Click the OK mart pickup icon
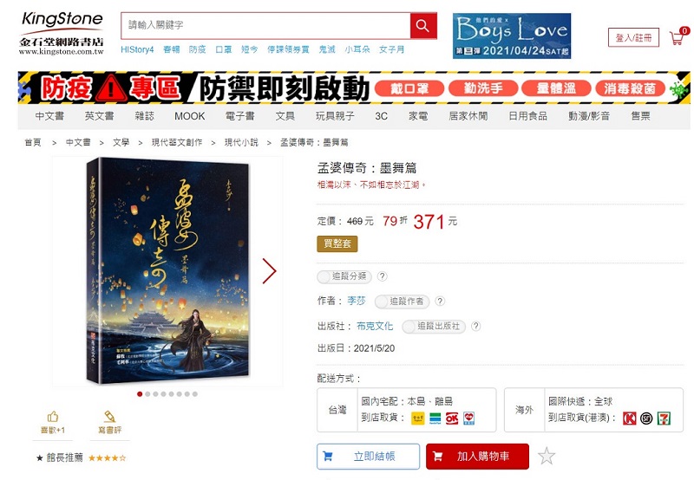The width and height of the screenshot is (694, 480). 452,418
